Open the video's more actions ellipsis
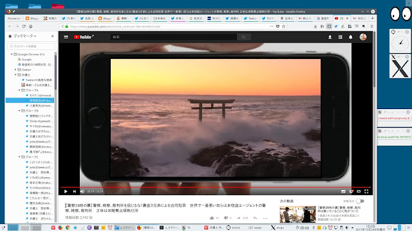 point(265,218)
